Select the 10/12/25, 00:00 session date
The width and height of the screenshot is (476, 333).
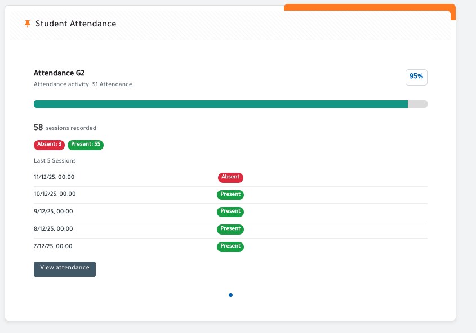(55, 194)
